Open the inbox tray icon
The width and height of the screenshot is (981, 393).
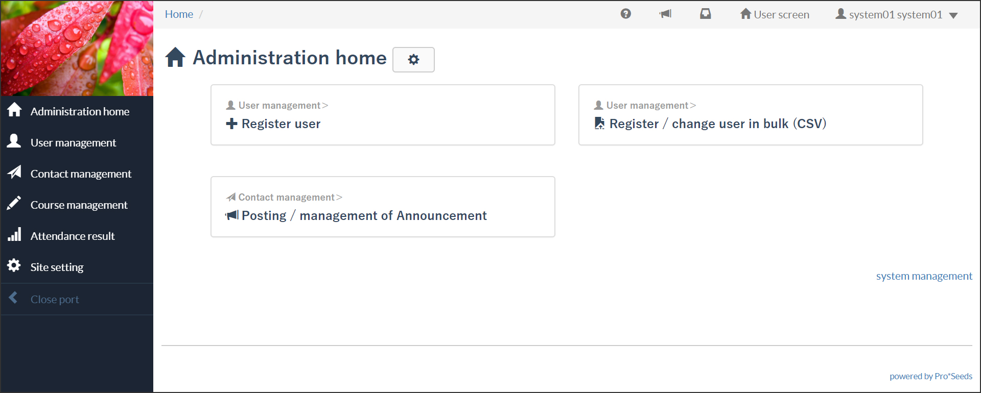(x=705, y=14)
